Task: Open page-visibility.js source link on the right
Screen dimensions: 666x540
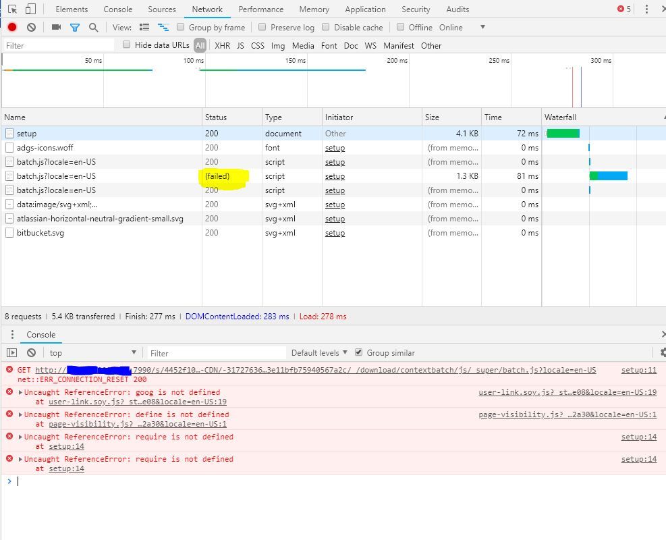Action: (567, 414)
